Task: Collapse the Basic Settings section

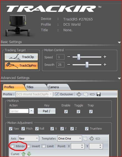Action: pyautogui.click(x=119, y=43)
